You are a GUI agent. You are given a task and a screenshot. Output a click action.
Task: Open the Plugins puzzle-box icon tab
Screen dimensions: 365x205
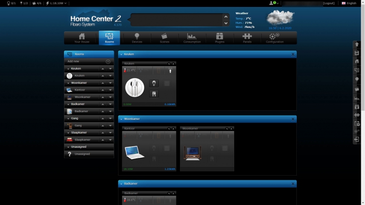(x=219, y=38)
